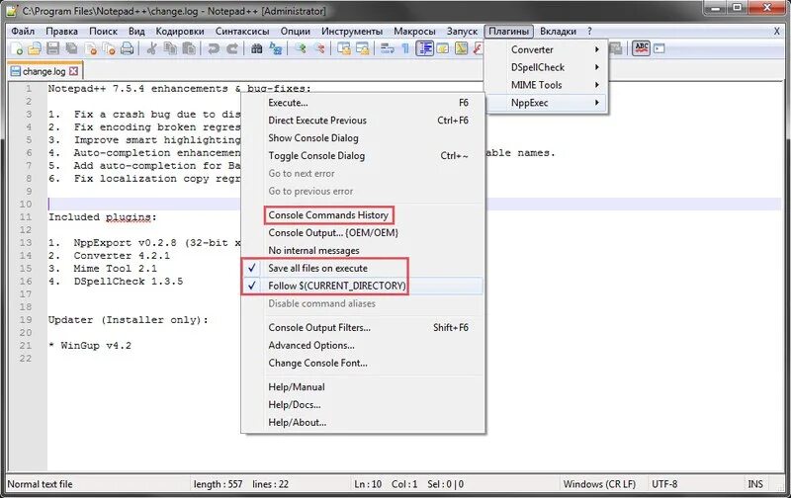Click the floppy icon on change.log tab
The width and height of the screenshot is (791, 498).
point(16,71)
